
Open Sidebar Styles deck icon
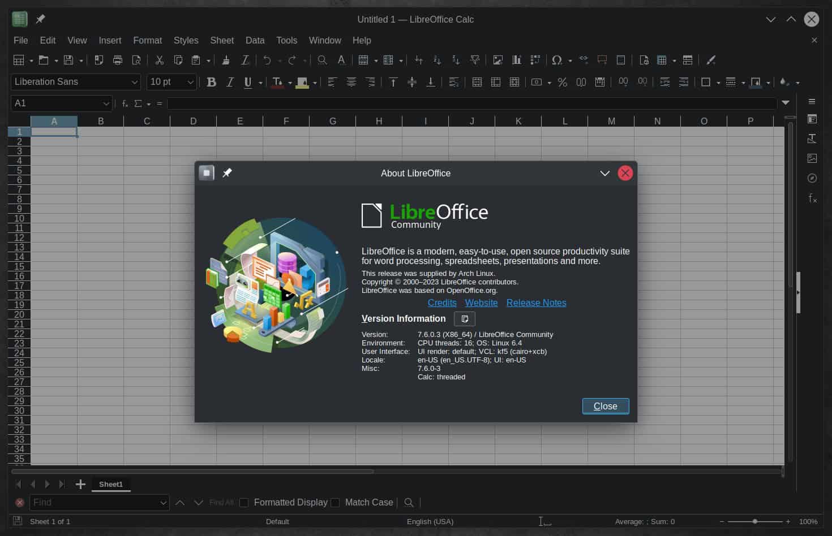click(x=812, y=139)
